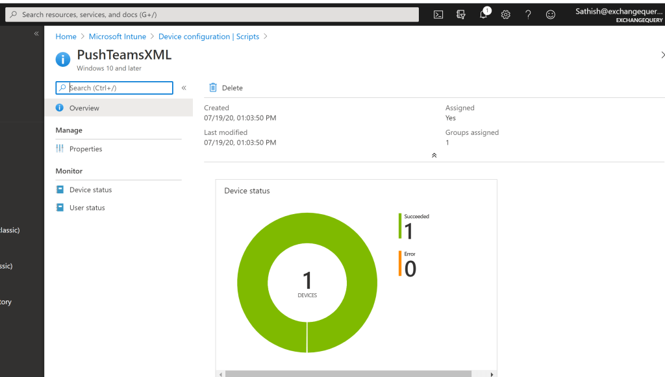The width and height of the screenshot is (665, 377).
Task: Click the horizontal scrollbar below the chart
Action: click(348, 374)
